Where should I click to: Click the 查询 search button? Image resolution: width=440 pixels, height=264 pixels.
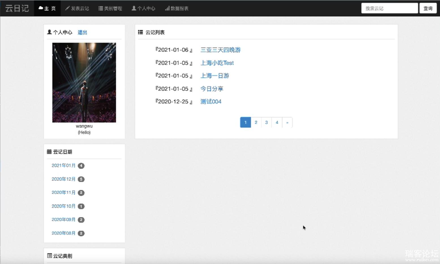[428, 8]
